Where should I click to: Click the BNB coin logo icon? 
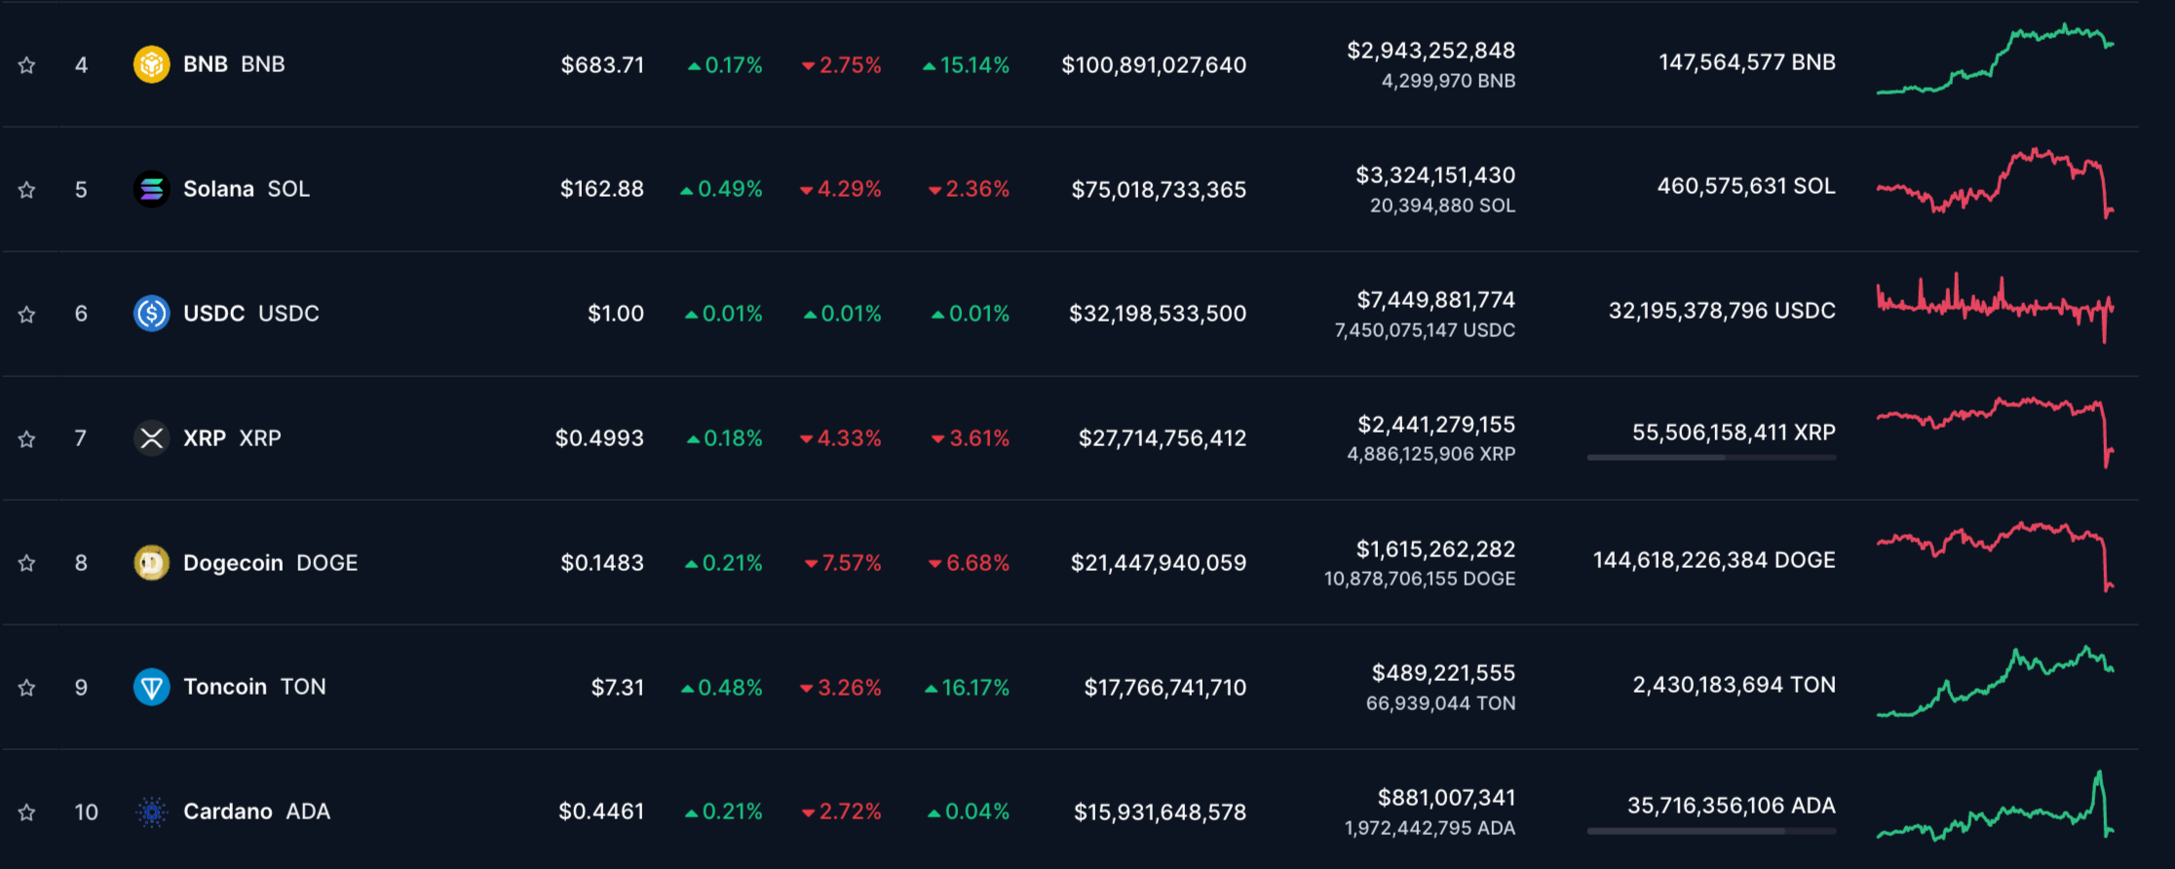153,64
